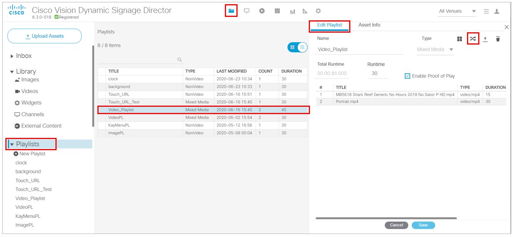Click the triangle ruler designer icon
514x237 pixels.
point(305,12)
